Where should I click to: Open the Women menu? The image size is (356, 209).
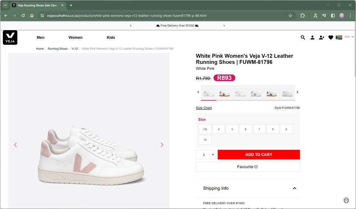(76, 38)
